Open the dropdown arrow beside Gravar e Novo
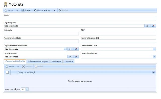The image size is (161, 99). pos(55,10)
